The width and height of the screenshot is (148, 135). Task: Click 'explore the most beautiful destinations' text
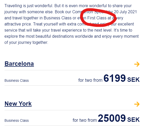(39, 36)
